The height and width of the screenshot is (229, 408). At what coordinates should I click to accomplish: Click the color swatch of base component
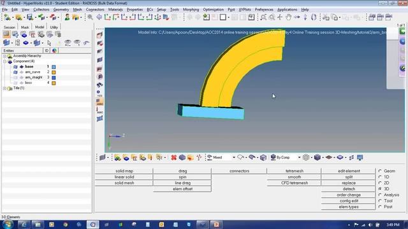(54, 67)
